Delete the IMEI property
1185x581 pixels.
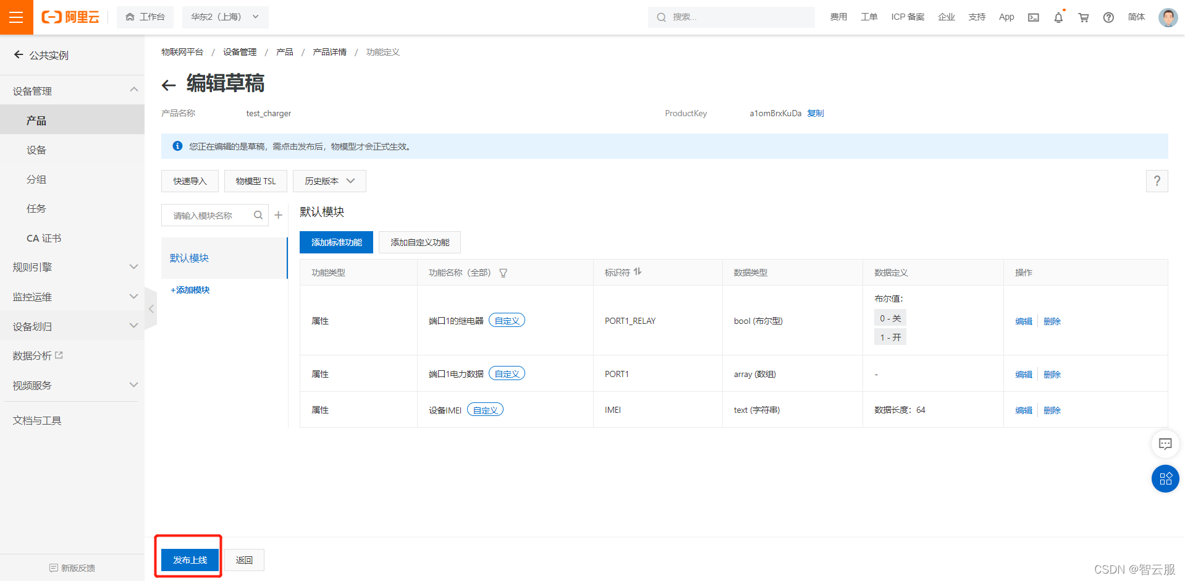1052,410
